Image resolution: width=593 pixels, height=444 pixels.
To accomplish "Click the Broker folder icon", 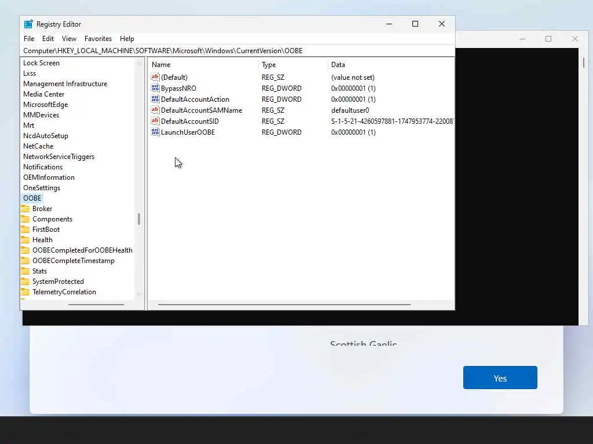I will [x=25, y=208].
